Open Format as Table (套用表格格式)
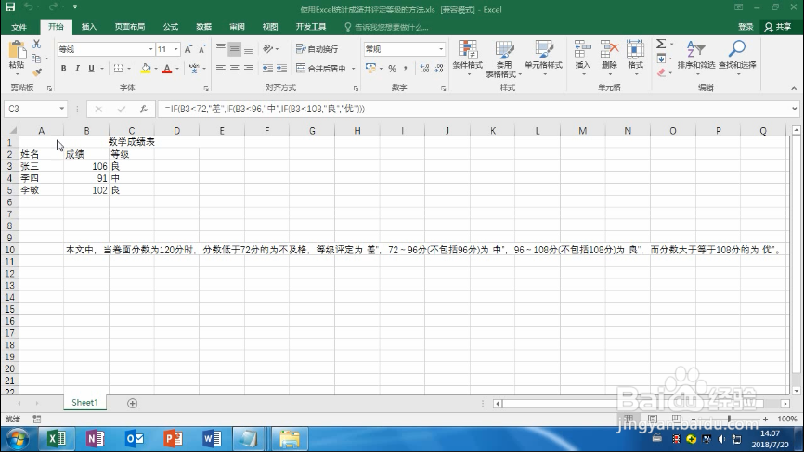Viewport: 804px width, 452px height. coord(504,58)
